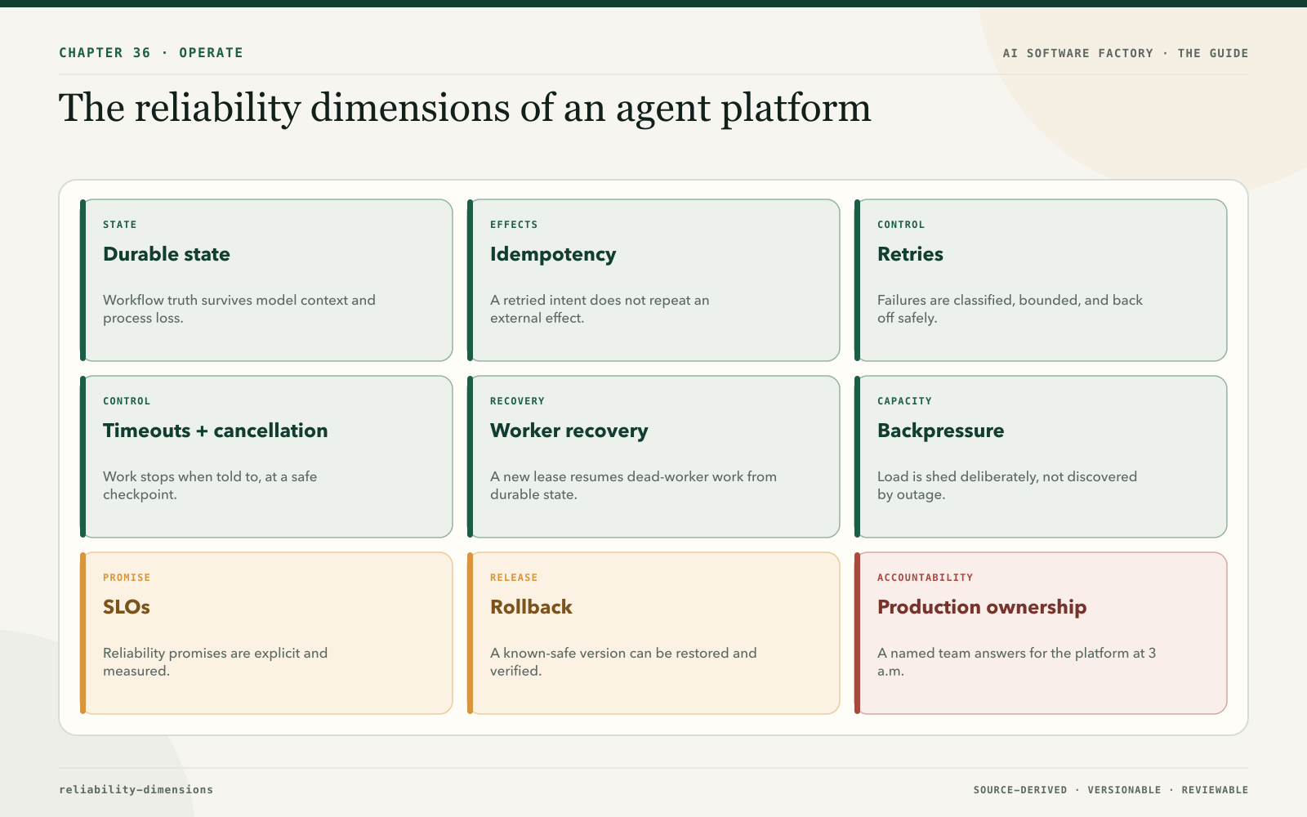
Task: Click the ACCOUNTABILITY category label
Action: coord(926,578)
